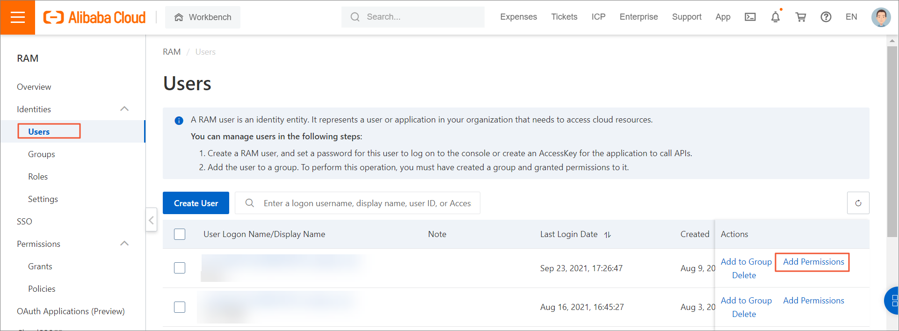Collapse the Permissions section chevron
This screenshot has width=899, height=331.
click(124, 244)
